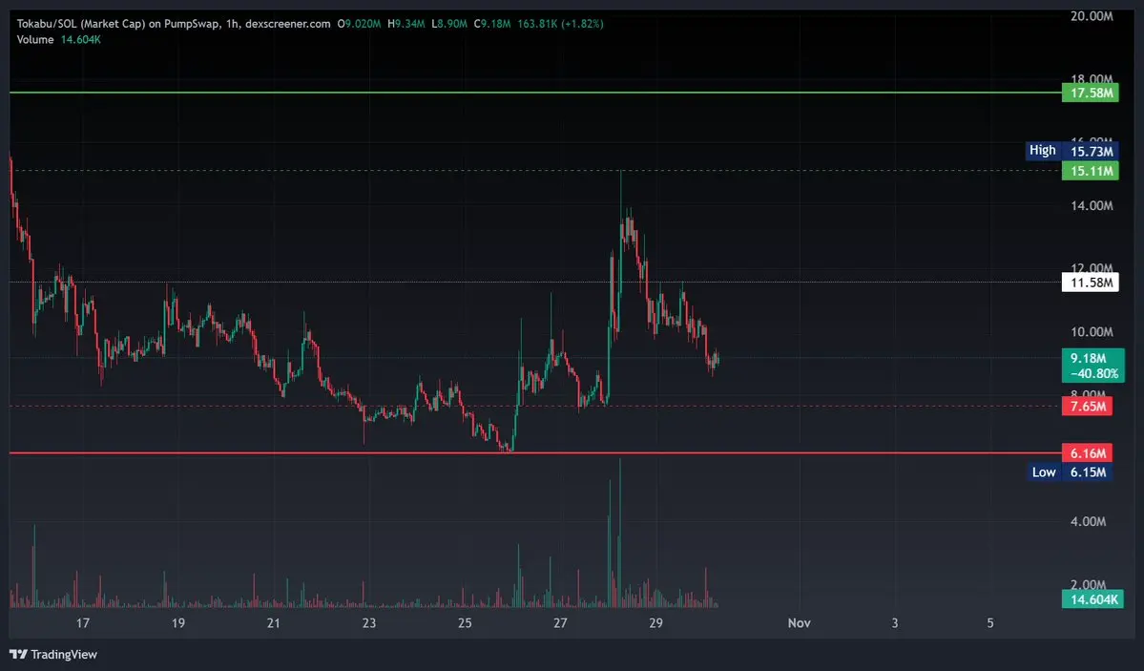Click the 15.11M green price label
The height and width of the screenshot is (671, 1144).
tap(1090, 171)
